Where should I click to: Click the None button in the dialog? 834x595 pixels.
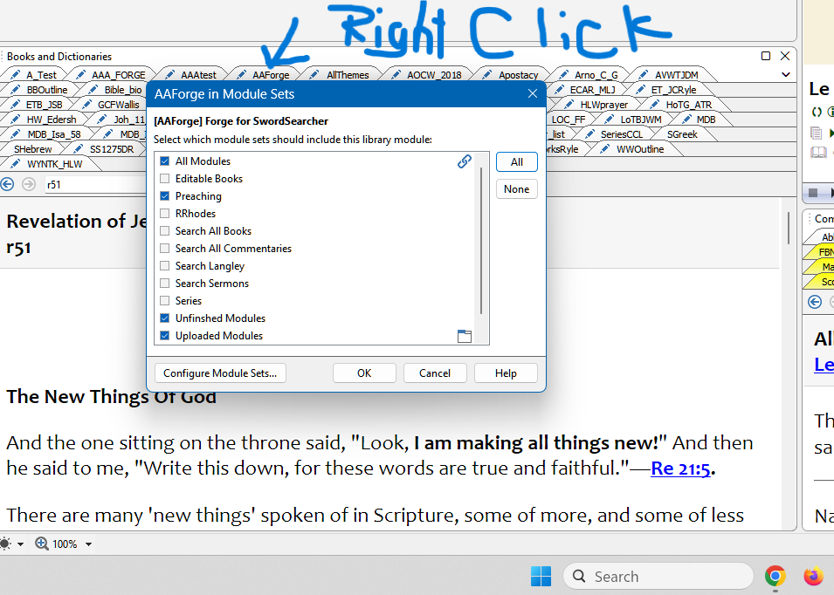516,189
